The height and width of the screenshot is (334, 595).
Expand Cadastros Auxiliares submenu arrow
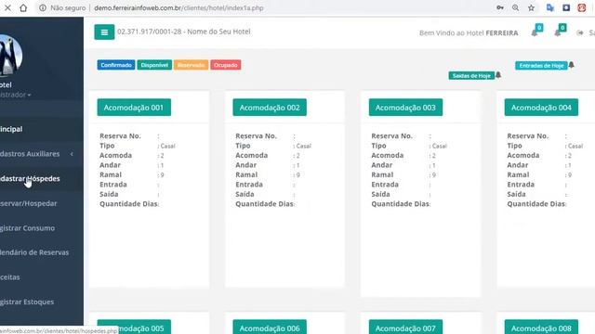72,154
